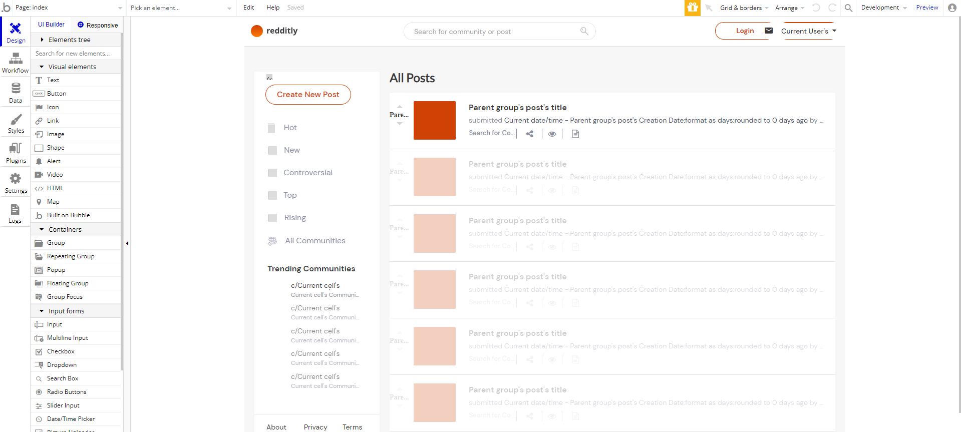Viewport: 961px width, 432px height.
Task: Open the Page: index dropdown
Action: [69, 8]
